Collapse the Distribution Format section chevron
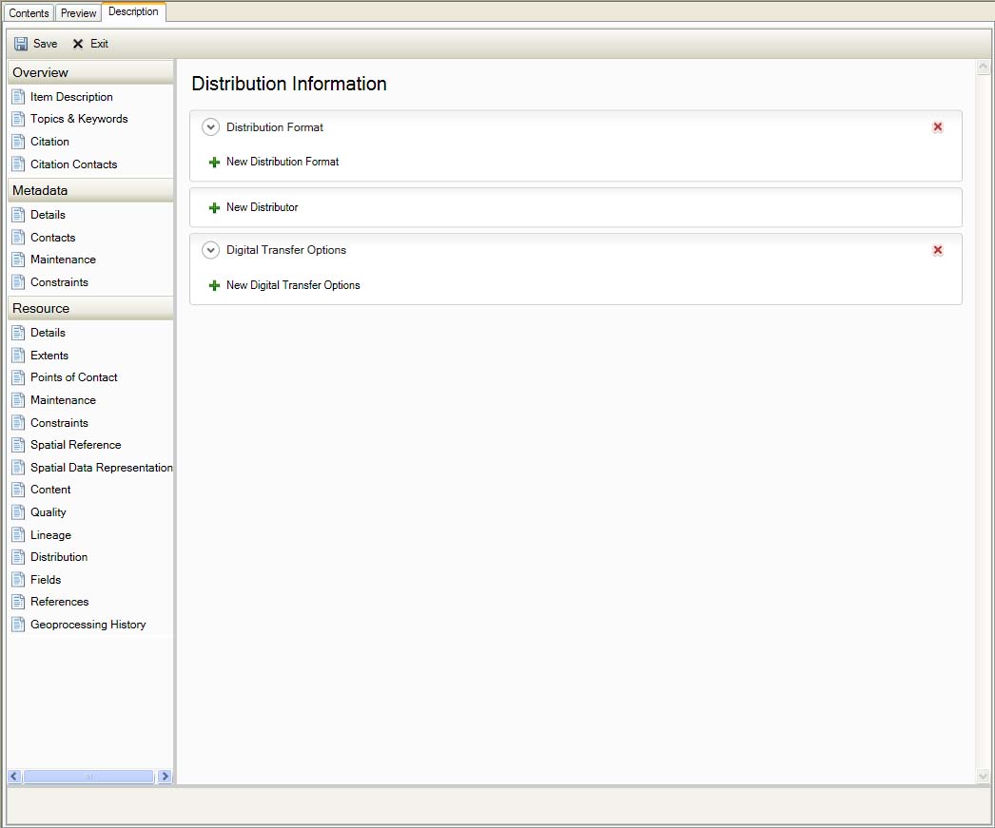 tap(210, 126)
